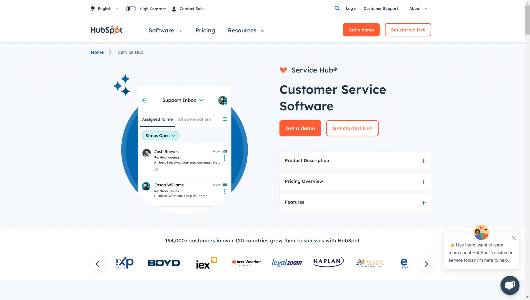530x300 pixels.
Task: Click the legalzoom logo
Action: 287,263
